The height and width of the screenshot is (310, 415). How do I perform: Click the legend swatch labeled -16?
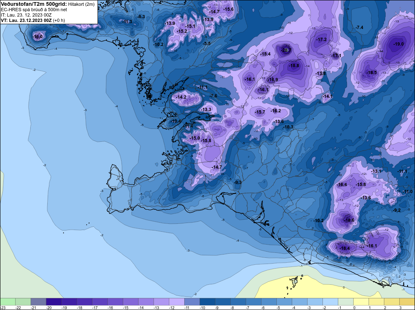pos(115,302)
